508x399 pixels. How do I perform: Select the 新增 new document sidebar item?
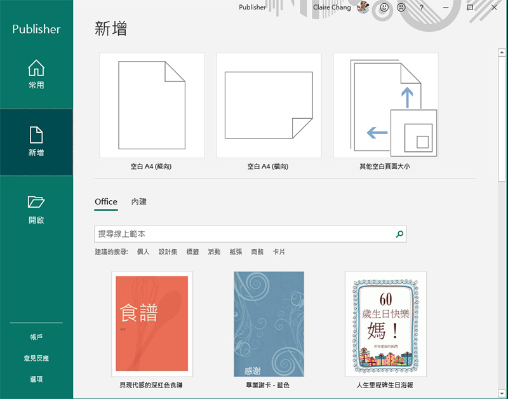tap(36, 142)
